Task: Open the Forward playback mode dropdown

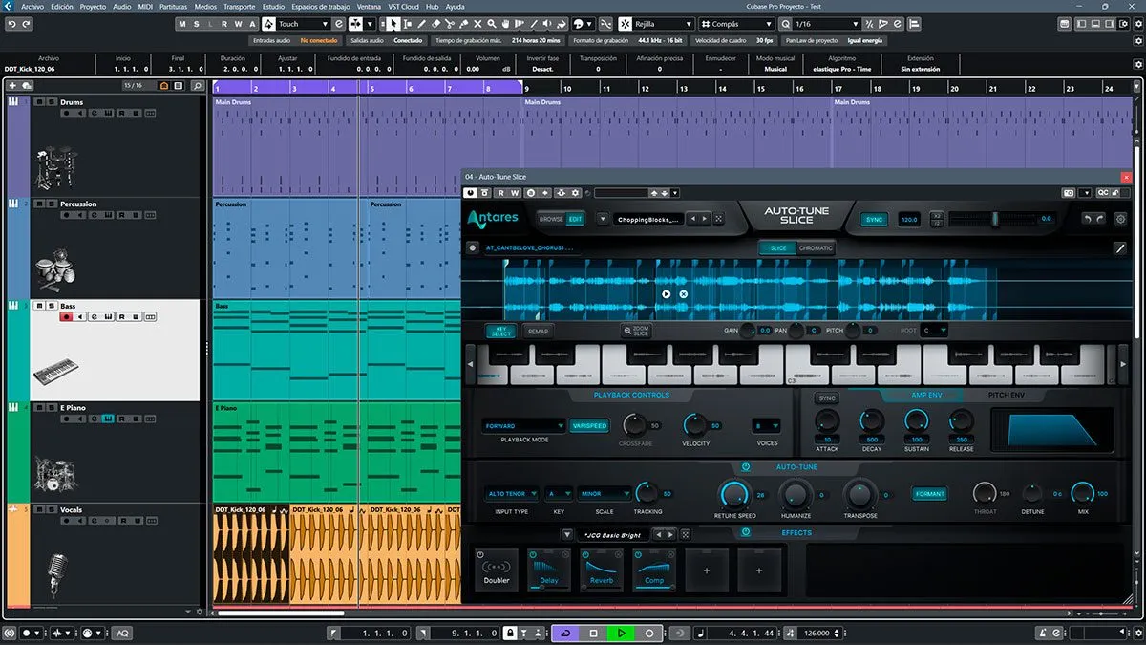Action: pyautogui.click(x=523, y=426)
